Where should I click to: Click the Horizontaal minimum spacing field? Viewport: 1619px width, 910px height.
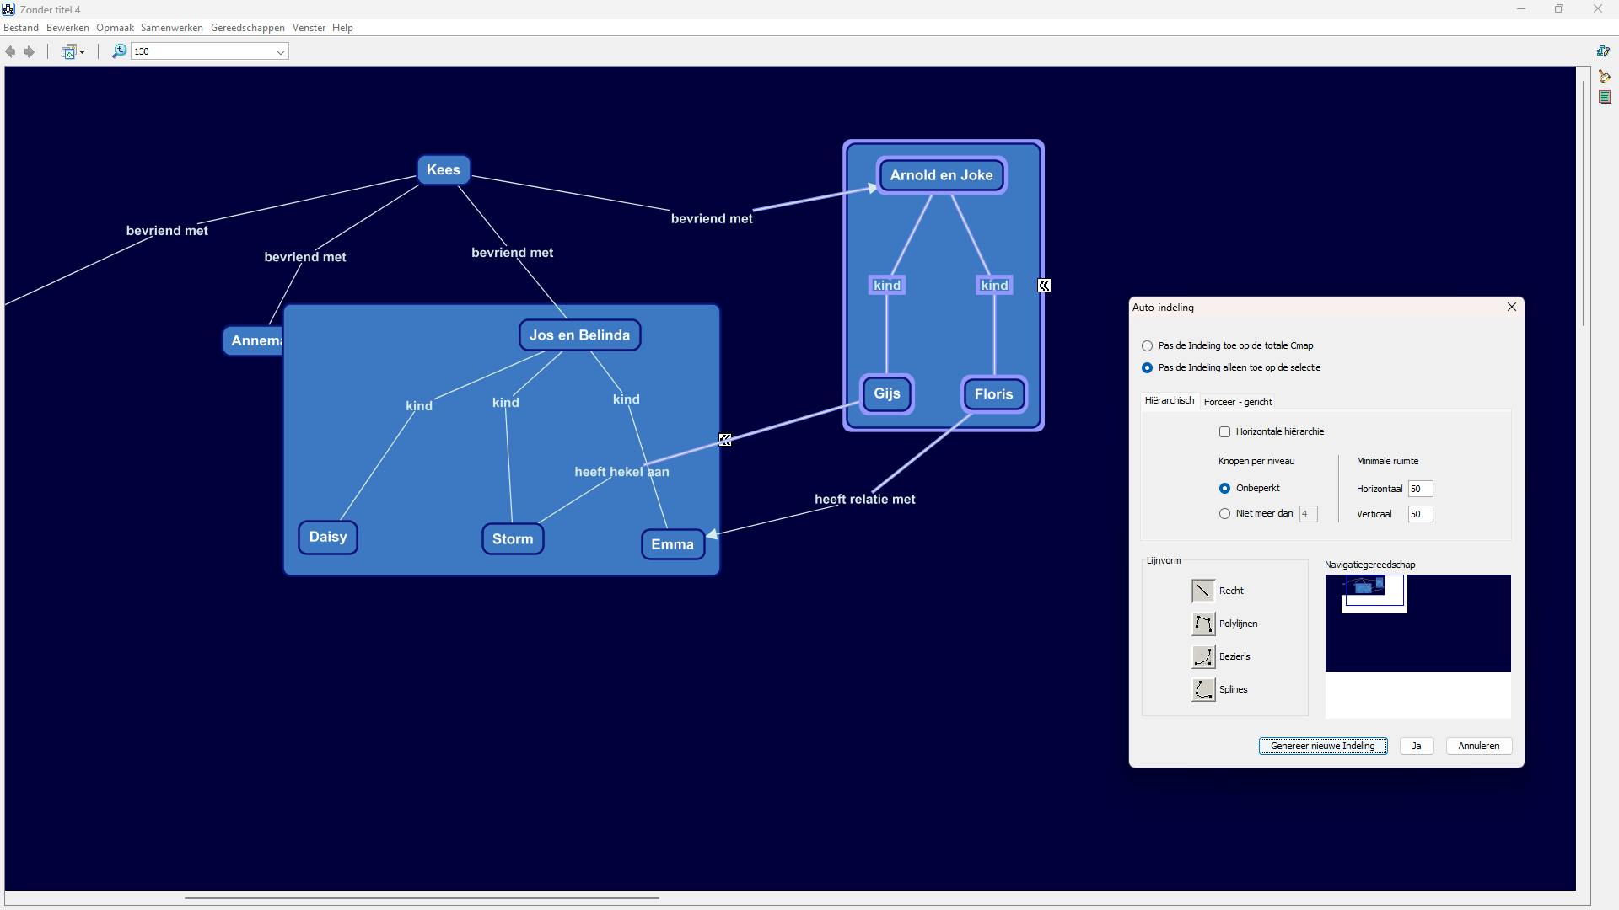coord(1419,489)
